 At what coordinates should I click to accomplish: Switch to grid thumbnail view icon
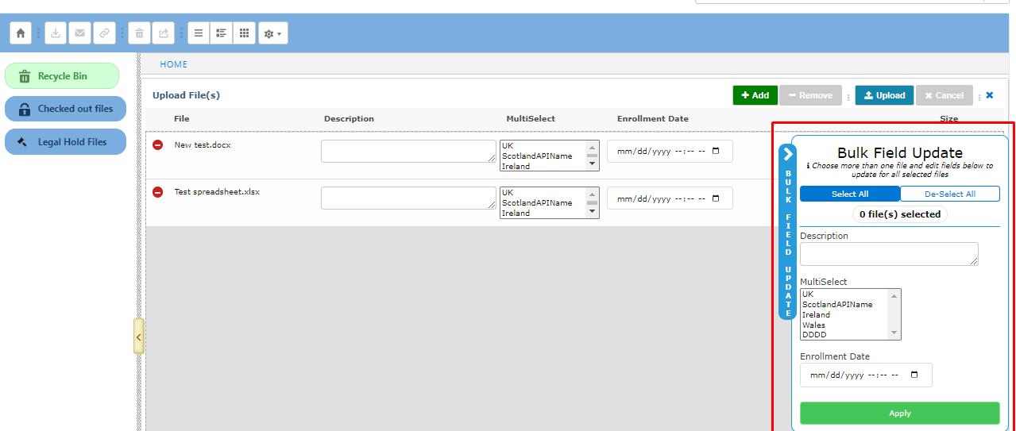(245, 33)
